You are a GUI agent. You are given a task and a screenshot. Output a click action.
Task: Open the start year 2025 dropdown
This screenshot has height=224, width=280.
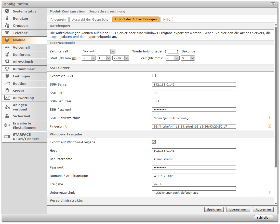point(121,58)
